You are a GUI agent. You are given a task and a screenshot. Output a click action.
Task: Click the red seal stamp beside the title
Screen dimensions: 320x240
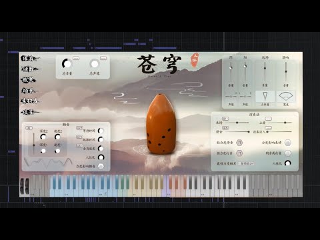point(195,60)
